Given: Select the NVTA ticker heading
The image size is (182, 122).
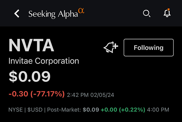Looking at the screenshot, I should (x=31, y=45).
